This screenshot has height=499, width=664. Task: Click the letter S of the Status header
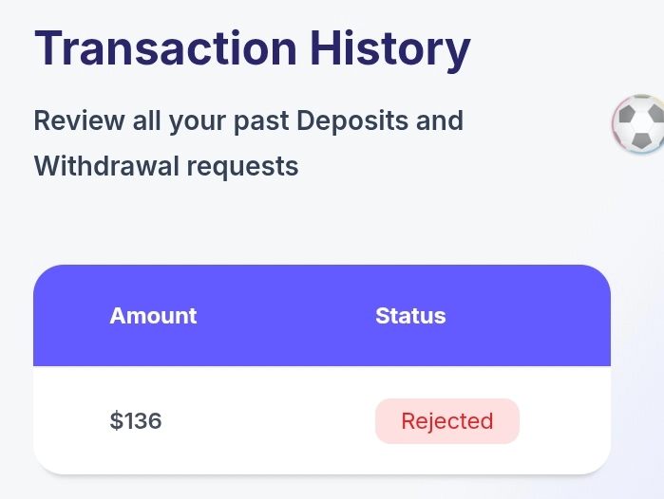383,316
